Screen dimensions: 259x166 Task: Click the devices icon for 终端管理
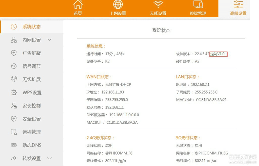(198, 4)
